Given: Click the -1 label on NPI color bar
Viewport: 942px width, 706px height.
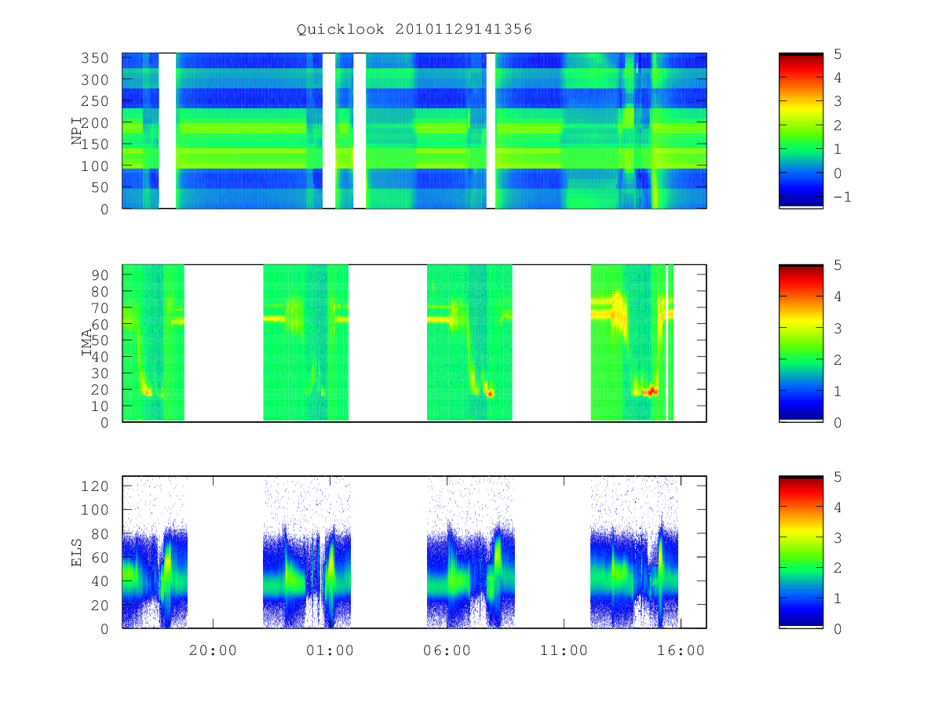Looking at the screenshot, I should [x=842, y=197].
